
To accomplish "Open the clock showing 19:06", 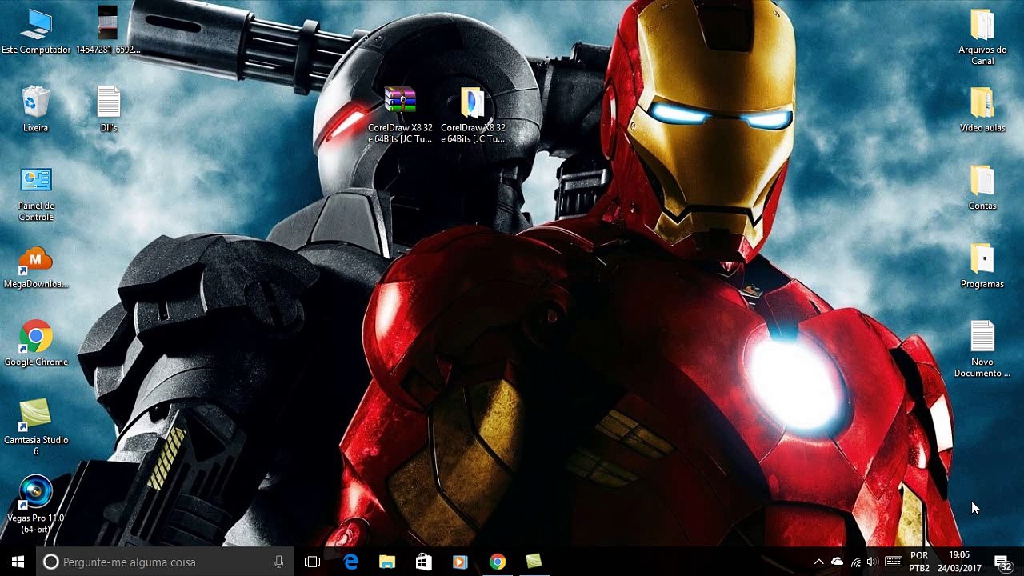I will pyautogui.click(x=959, y=562).
